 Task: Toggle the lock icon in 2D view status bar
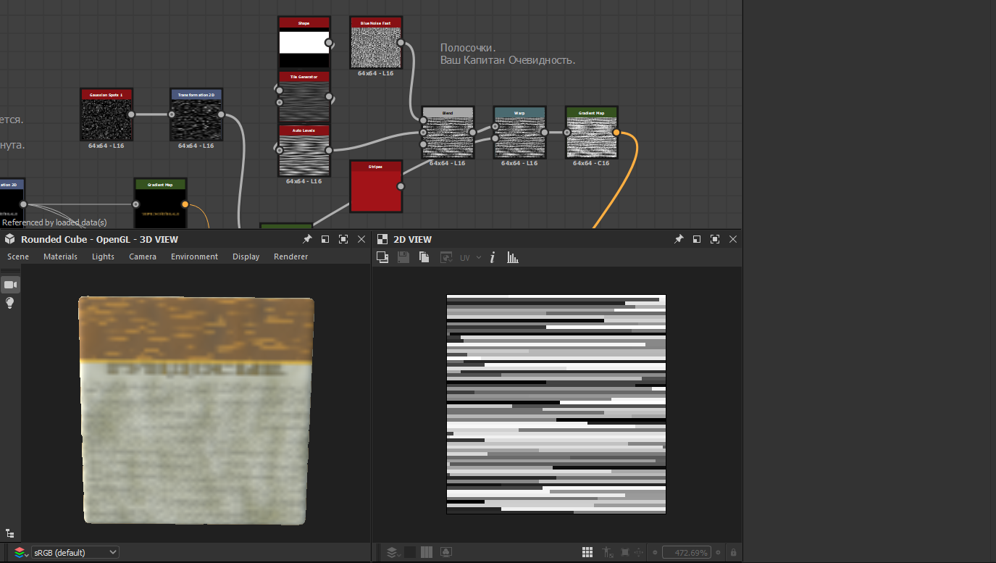point(733,552)
